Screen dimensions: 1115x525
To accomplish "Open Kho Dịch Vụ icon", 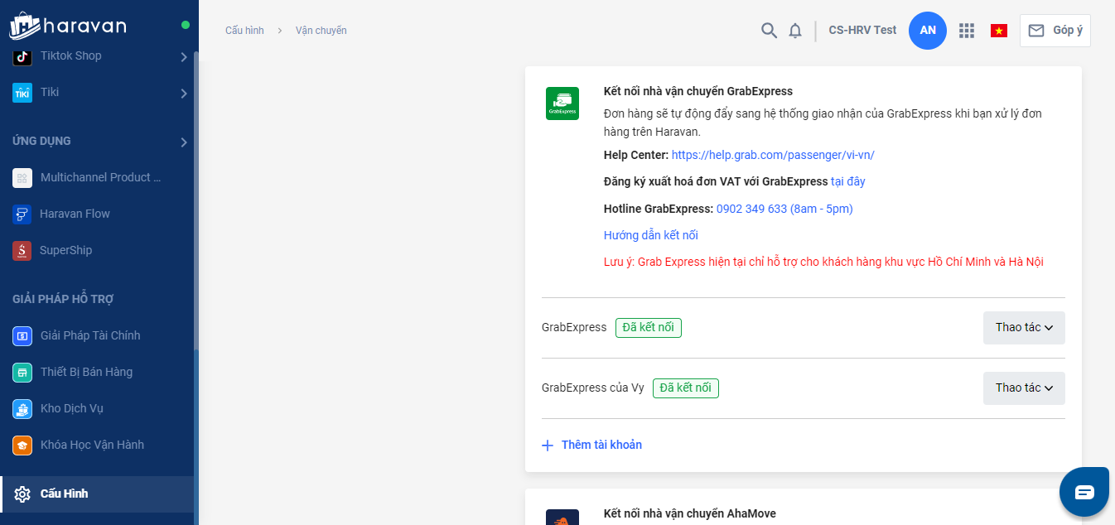I will (x=22, y=408).
